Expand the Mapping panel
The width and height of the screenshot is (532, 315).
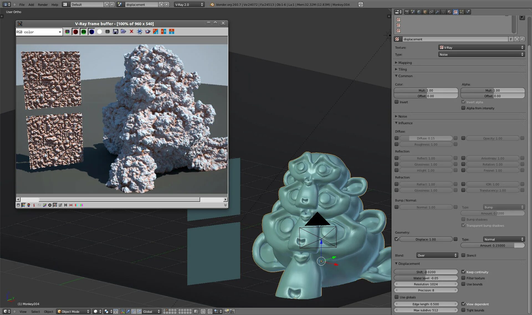405,63
